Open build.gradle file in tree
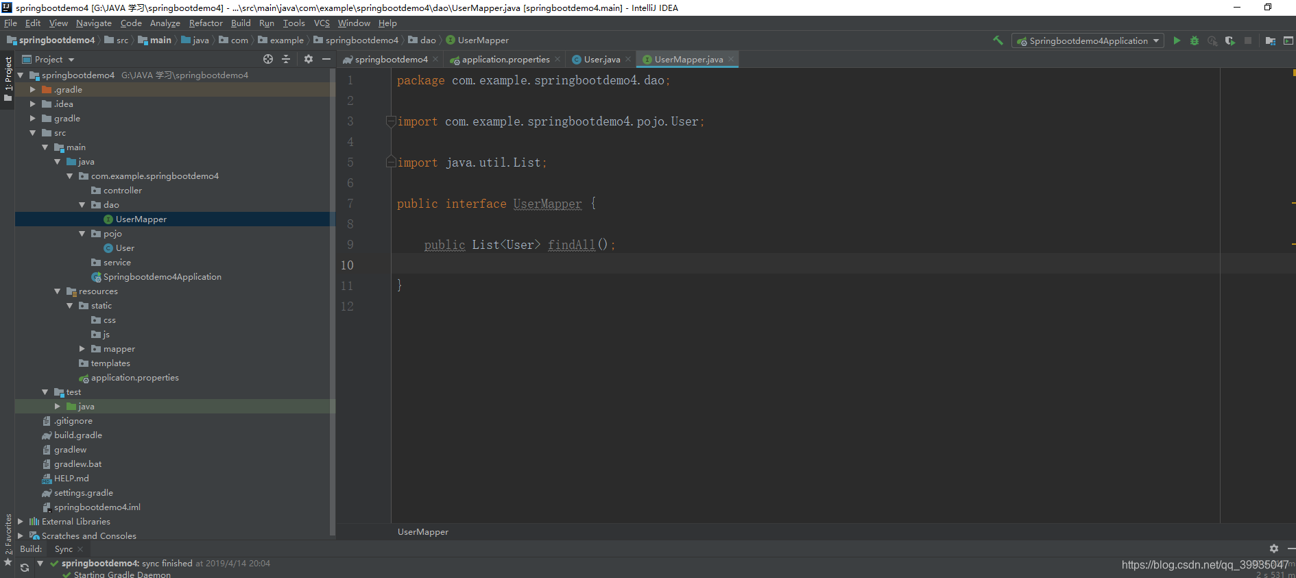This screenshot has height=578, width=1296. (77, 435)
